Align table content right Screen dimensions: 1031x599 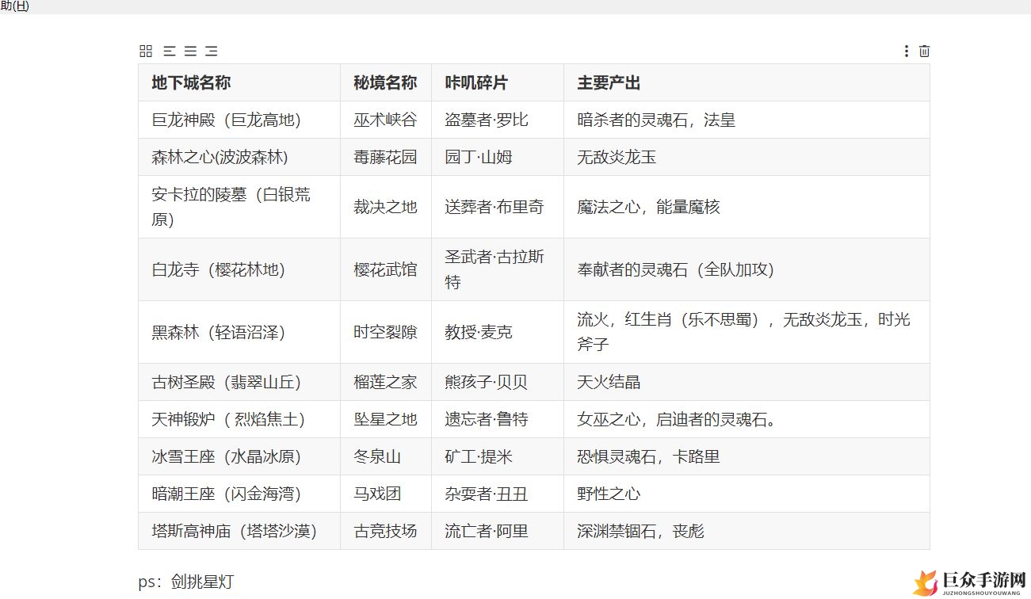[x=212, y=52]
